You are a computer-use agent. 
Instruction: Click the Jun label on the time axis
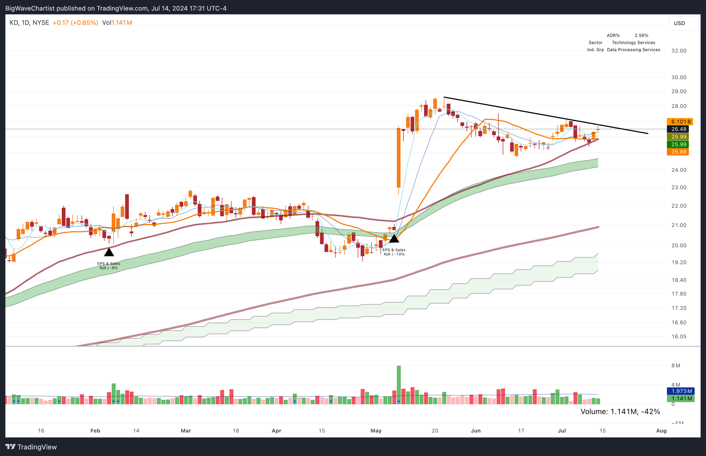pyautogui.click(x=476, y=431)
